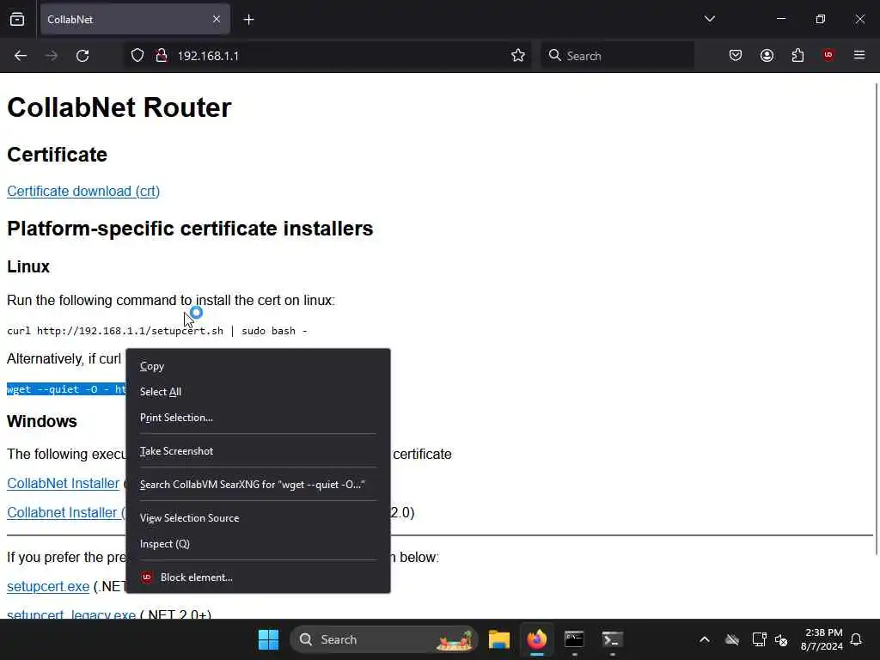This screenshot has width=880, height=660.
Task: Open the CollabNet Installer link
Action: 63,483
